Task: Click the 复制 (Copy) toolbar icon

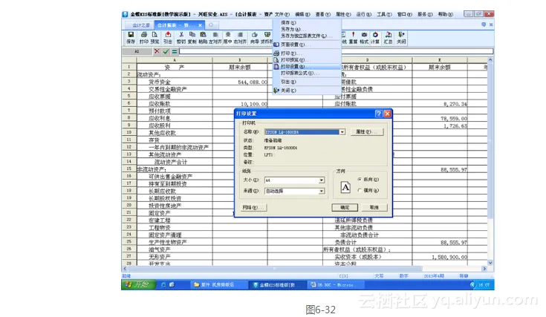Action: [192, 38]
